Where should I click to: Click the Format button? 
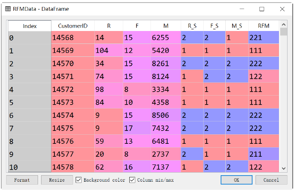22,180
